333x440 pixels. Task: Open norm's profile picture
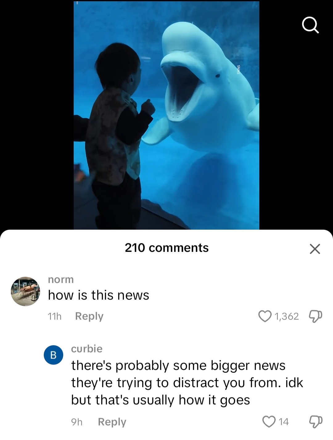point(26,291)
